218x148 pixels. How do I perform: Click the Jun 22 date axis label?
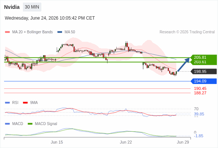click(126, 142)
